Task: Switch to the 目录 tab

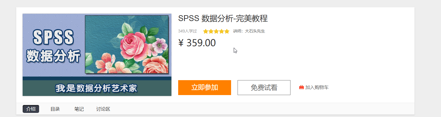Action: click(55, 109)
